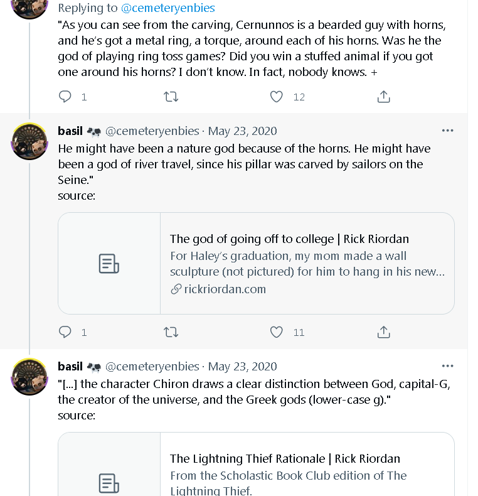Like the tweet with 12 likes
The height and width of the screenshot is (496, 478).
(x=277, y=97)
